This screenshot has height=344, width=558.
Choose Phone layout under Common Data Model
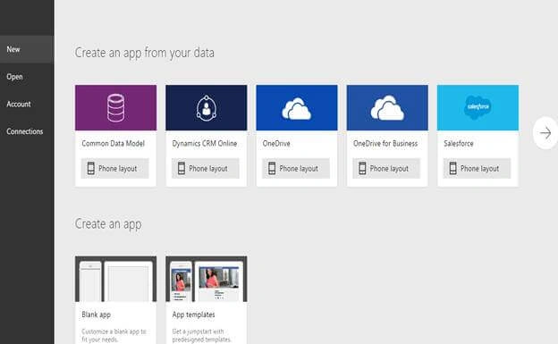(115, 168)
